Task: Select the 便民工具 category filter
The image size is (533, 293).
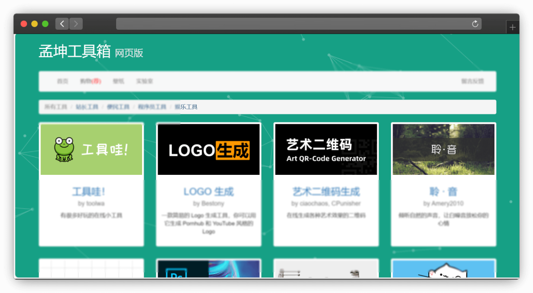Action: 118,107
